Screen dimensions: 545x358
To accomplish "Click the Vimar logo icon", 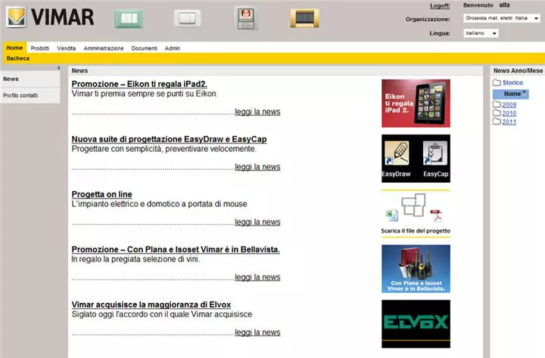I will [16, 17].
